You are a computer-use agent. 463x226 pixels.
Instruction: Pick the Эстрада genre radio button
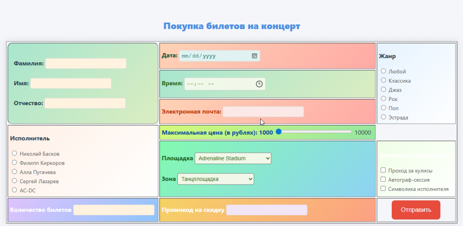[x=383, y=117]
